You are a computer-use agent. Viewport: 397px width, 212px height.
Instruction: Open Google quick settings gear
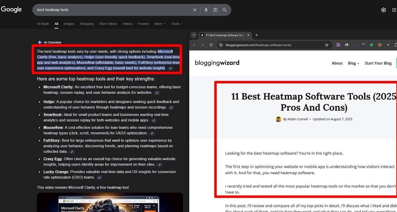383,10
